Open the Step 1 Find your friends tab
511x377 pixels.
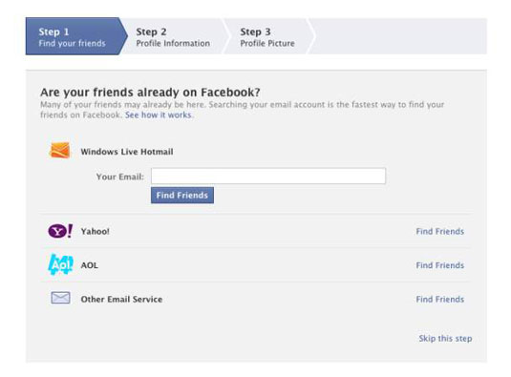pyautogui.click(x=76, y=36)
